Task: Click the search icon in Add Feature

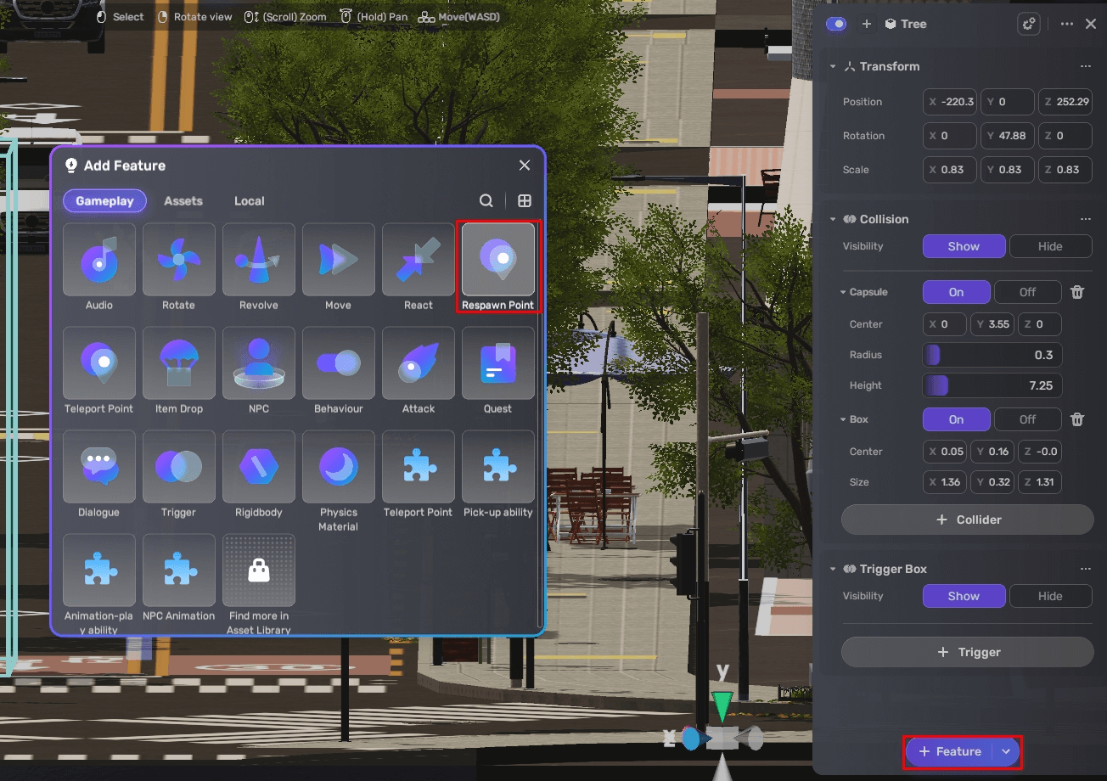Action: point(486,201)
